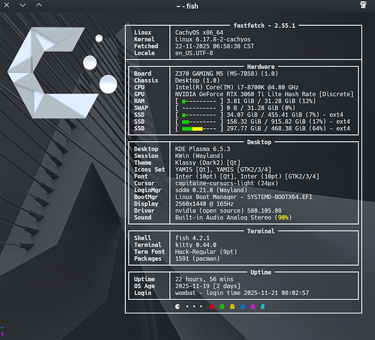Image resolution: width=375 pixels, height=340 pixels.
Task: Click the 'Terminal' section title
Action: coord(260,231)
